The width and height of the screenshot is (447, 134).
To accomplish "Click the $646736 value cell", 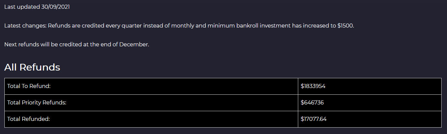I will tap(370, 103).
